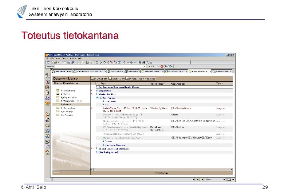Open the File menu
This screenshot has height=196, width=284.
[x=47, y=58]
